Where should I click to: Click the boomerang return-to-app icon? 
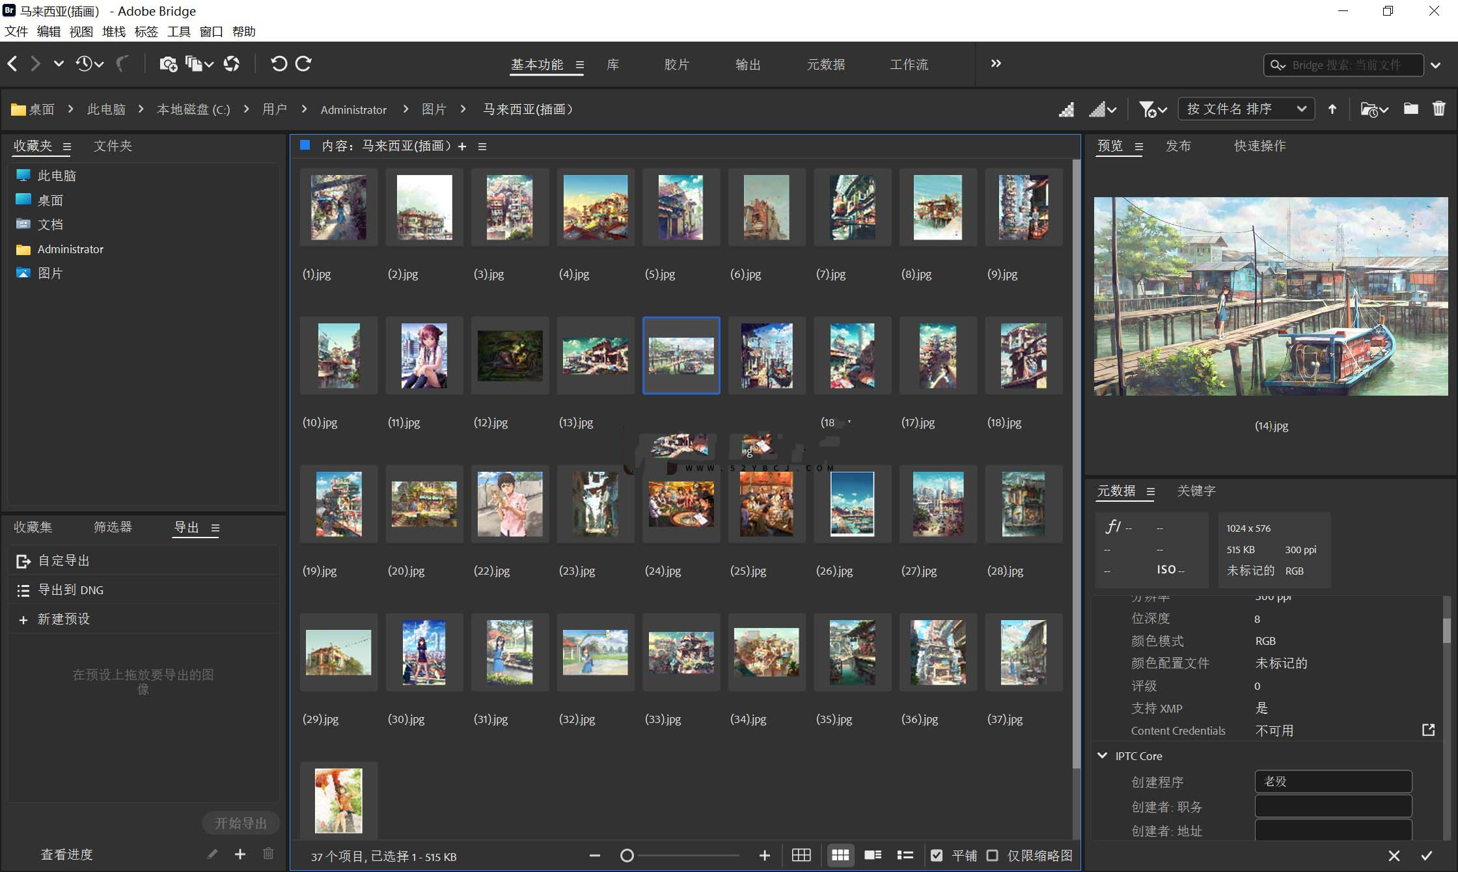122,64
